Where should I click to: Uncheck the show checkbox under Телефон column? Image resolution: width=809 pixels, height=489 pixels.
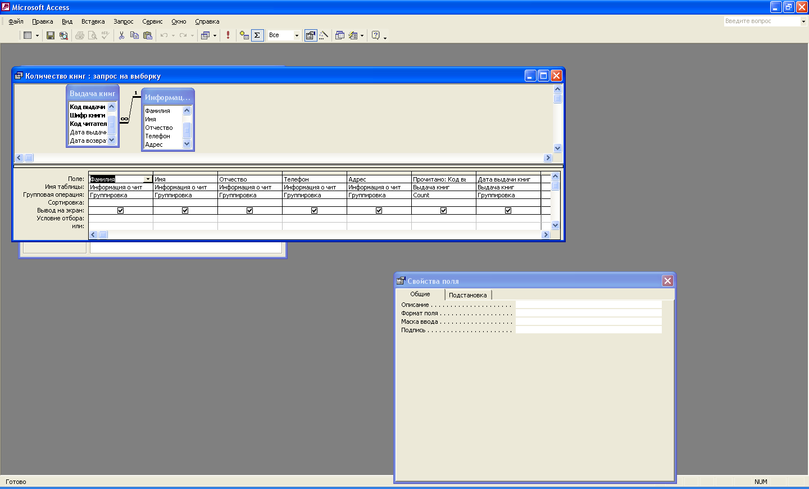tap(314, 211)
